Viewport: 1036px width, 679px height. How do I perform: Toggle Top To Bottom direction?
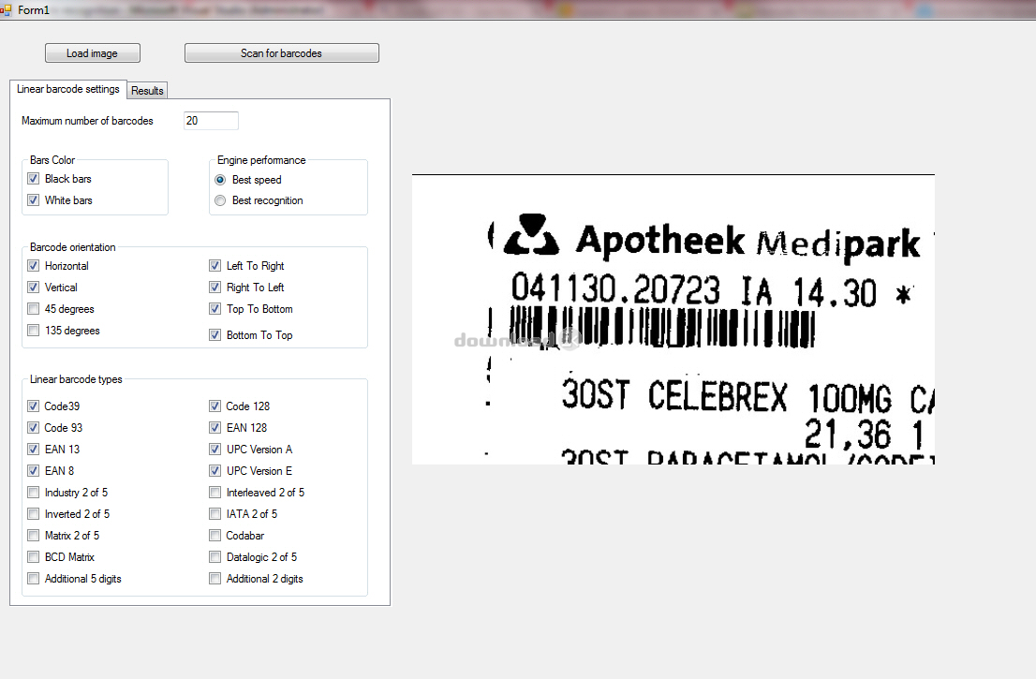(x=215, y=309)
